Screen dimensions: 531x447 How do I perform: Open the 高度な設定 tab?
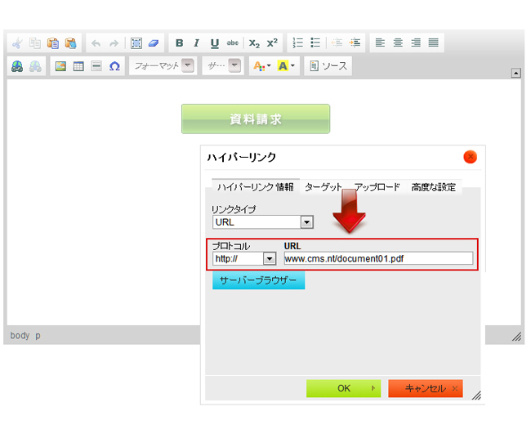click(433, 187)
